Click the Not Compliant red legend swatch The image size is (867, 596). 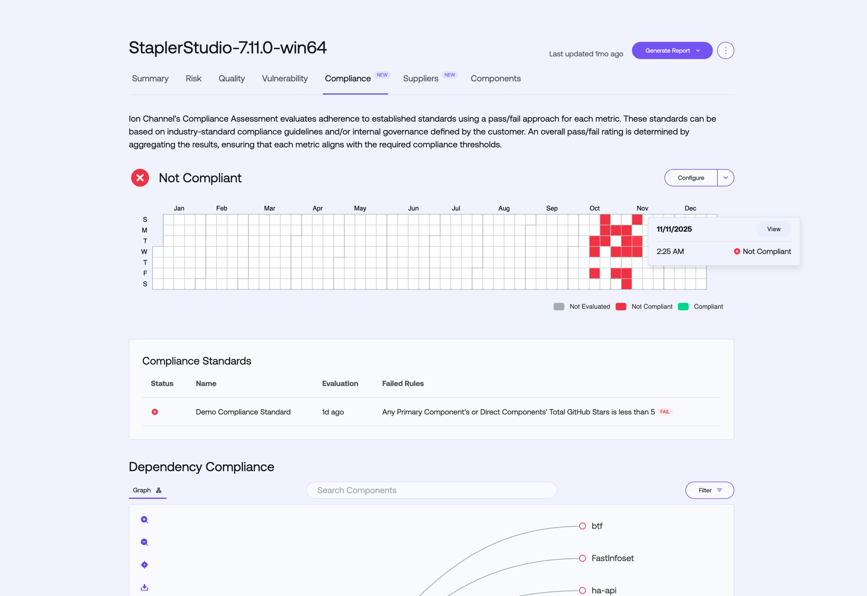tap(621, 306)
